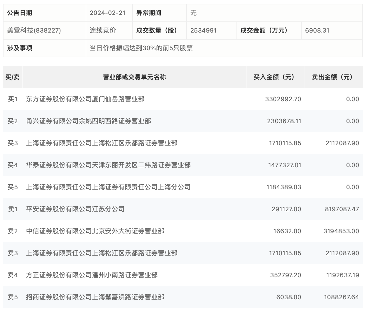Select buy amount 1184389.03
The width and height of the screenshot is (365, 311).
point(284,187)
